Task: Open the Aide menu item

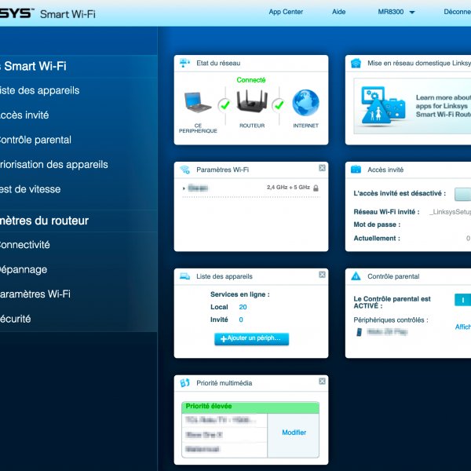Action: coord(338,13)
